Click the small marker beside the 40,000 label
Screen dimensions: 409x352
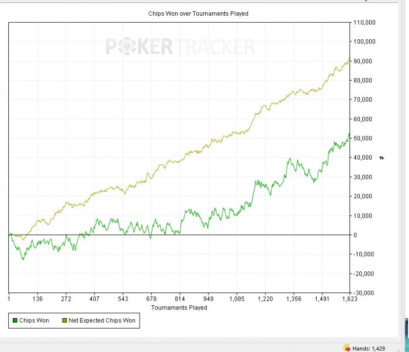pos(382,158)
